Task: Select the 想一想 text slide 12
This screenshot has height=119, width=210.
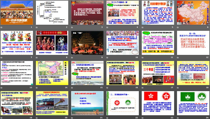Action: 193,43
